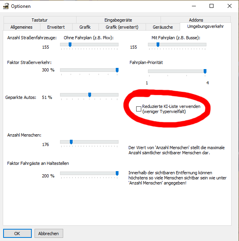
Task: Click the Anzahl Menschen slider handle
Action: pyautogui.click(x=71, y=142)
